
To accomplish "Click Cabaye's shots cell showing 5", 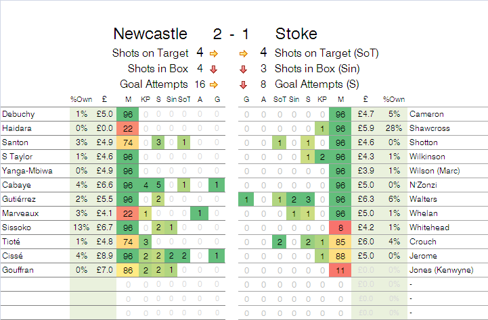I will pos(157,185).
